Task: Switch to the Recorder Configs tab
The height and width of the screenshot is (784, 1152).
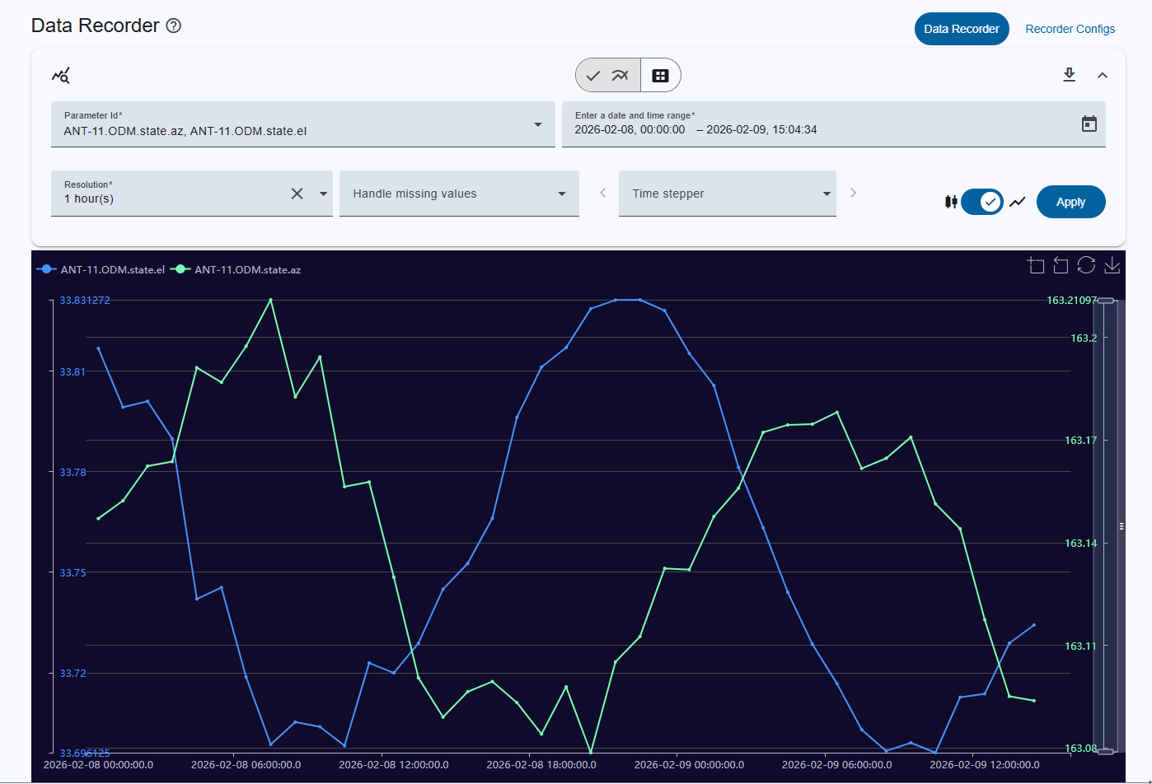Action: [x=1070, y=29]
